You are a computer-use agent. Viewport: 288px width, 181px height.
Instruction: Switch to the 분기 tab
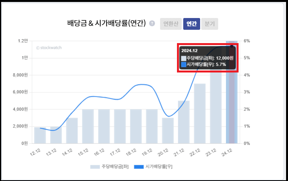(x=210, y=24)
